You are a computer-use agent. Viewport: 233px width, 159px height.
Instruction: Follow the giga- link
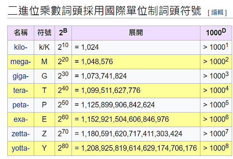click(x=21, y=76)
